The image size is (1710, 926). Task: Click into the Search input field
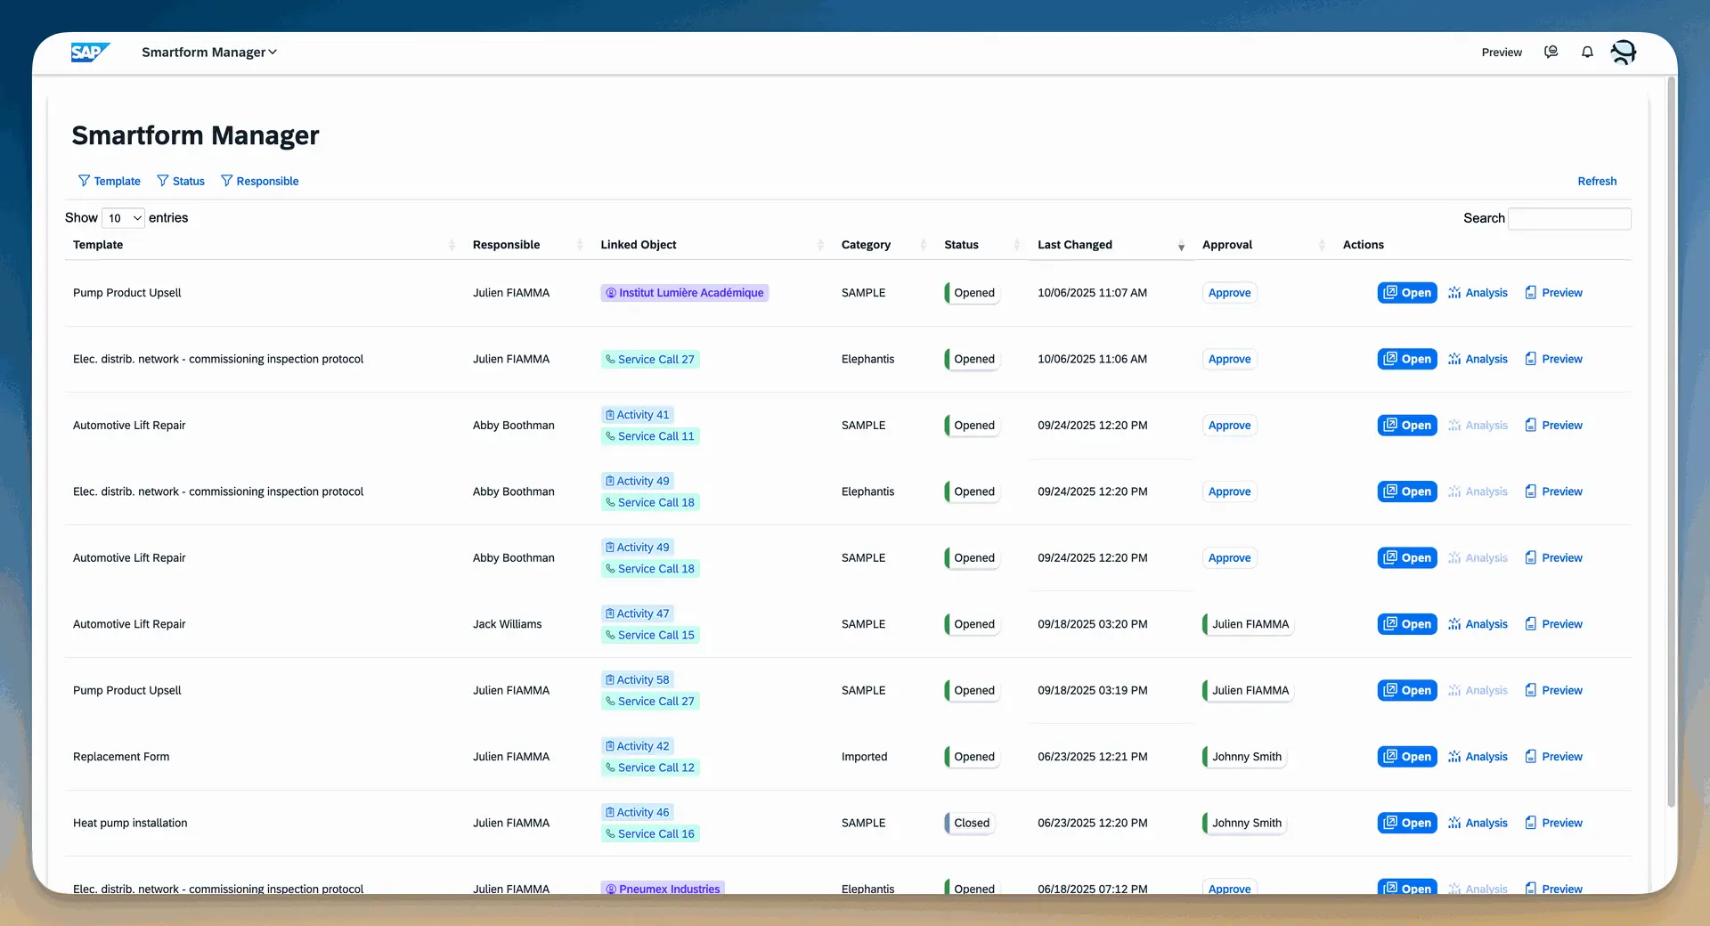pyautogui.click(x=1569, y=219)
